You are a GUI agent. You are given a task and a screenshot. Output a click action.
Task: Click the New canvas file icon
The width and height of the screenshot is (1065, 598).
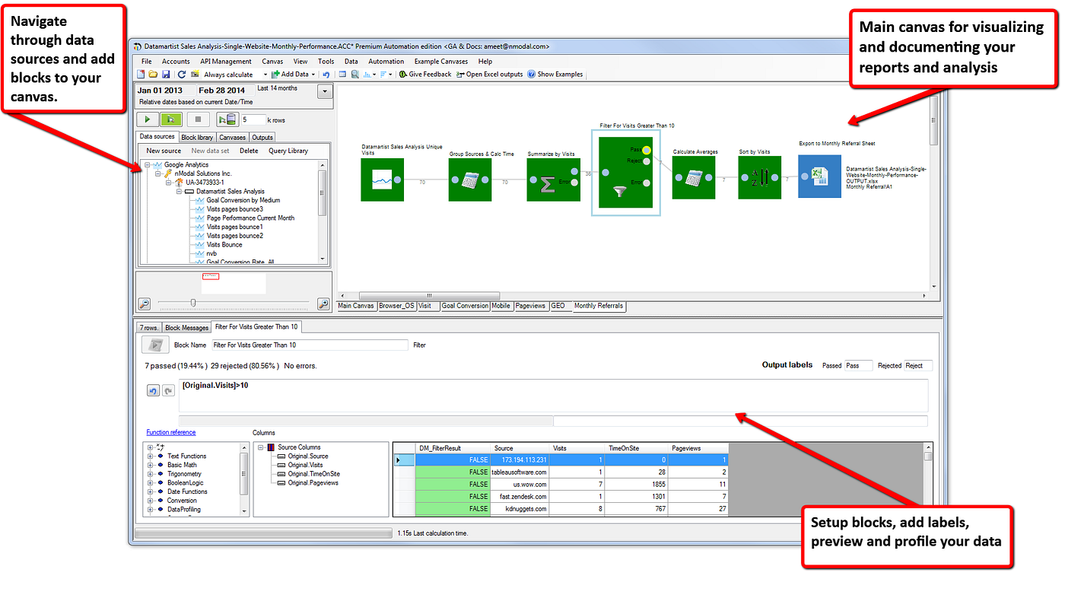pos(141,75)
